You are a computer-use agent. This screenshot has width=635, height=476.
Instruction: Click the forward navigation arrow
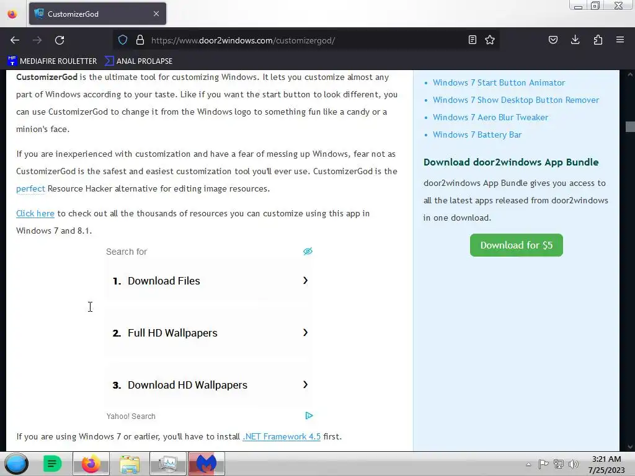(x=37, y=40)
